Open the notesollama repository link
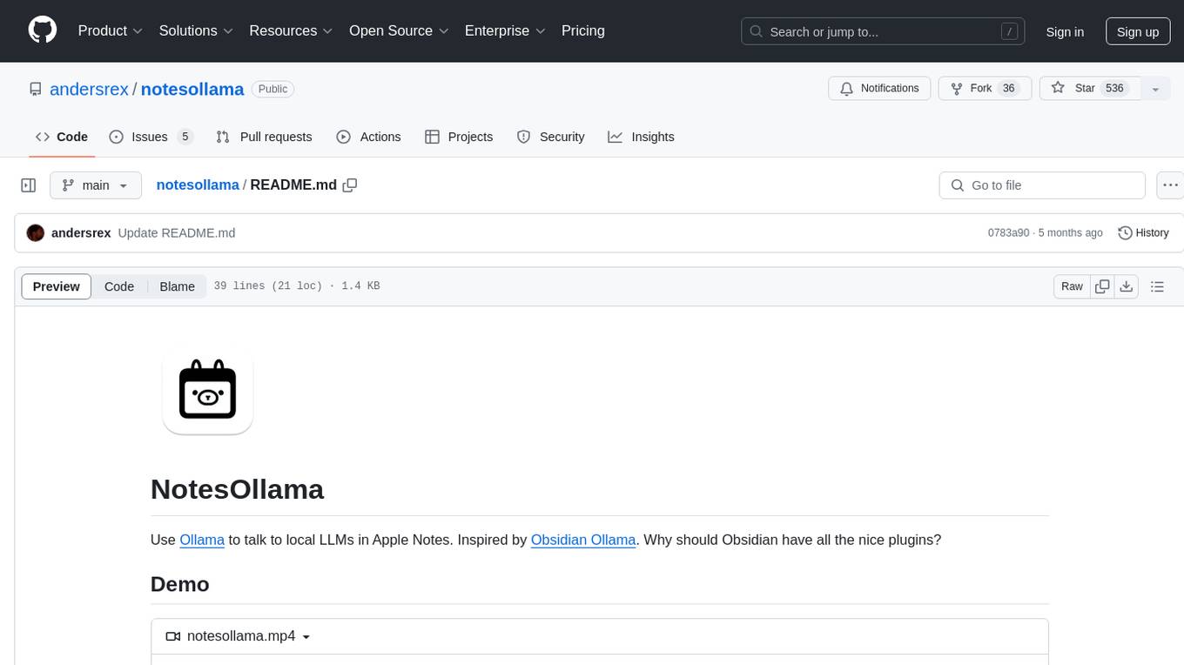This screenshot has width=1184, height=665. [x=192, y=89]
